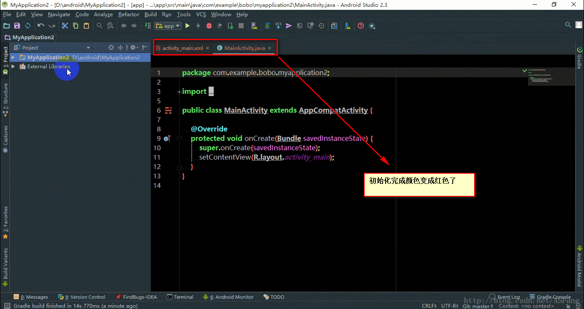Click the Run with Coverage icon

[220, 26]
